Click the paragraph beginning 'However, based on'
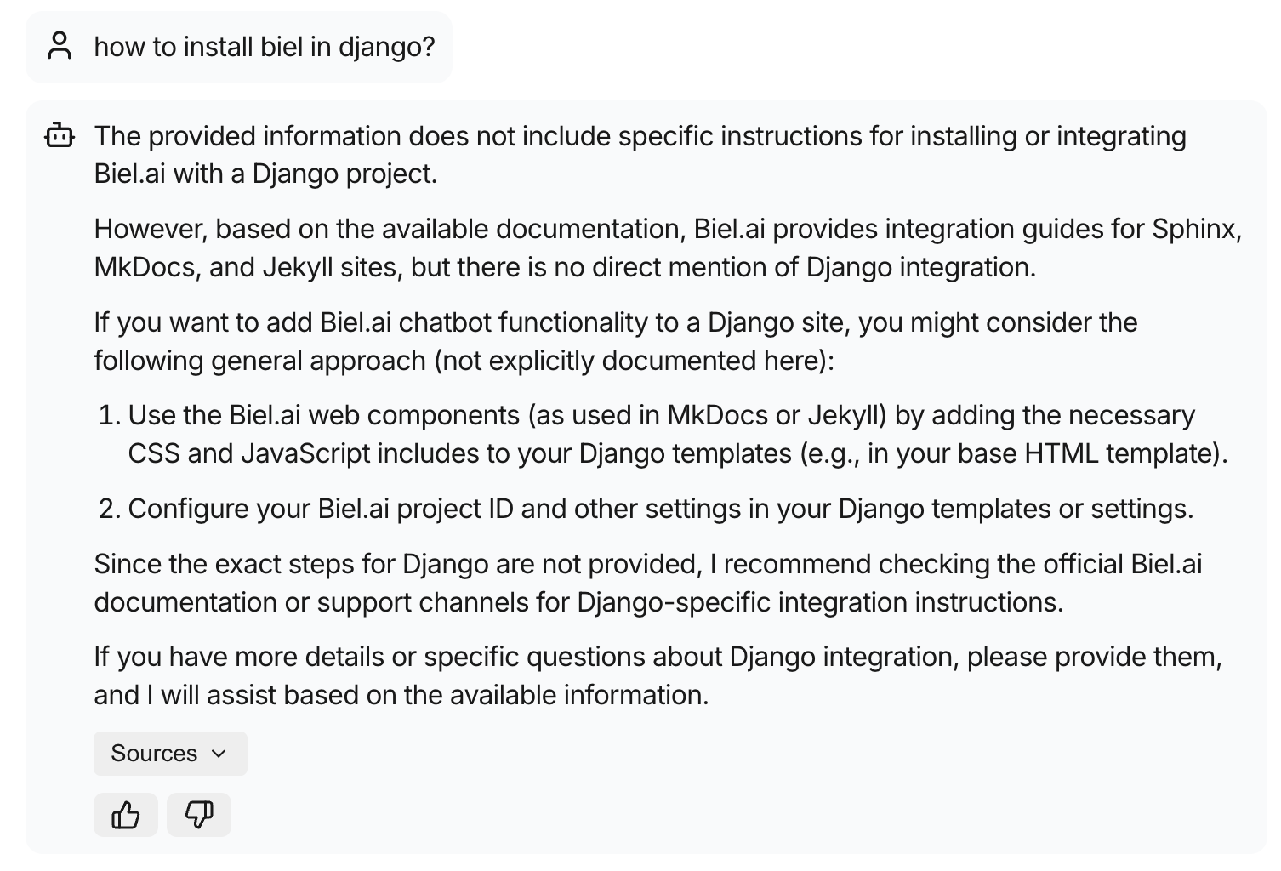Viewport: 1281px width, 871px height. click(669, 248)
